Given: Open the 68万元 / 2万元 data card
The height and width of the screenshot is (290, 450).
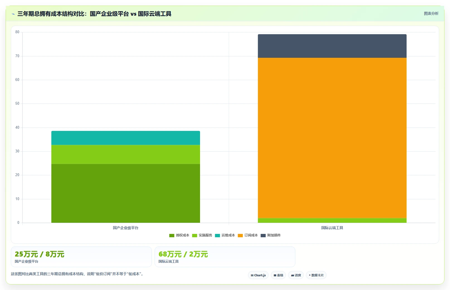Looking at the screenshot, I should tap(225, 257).
